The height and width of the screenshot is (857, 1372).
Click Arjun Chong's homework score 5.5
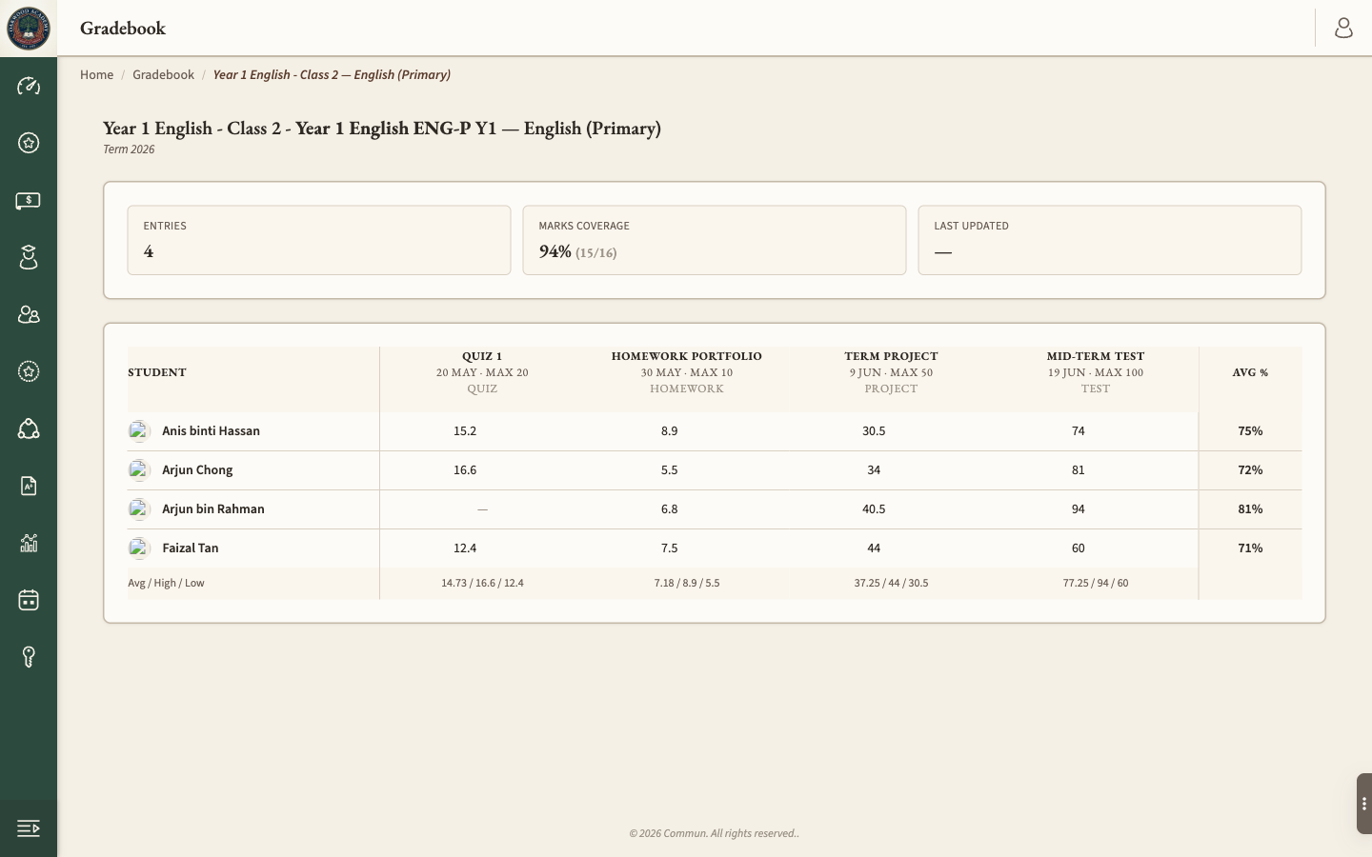tap(670, 469)
